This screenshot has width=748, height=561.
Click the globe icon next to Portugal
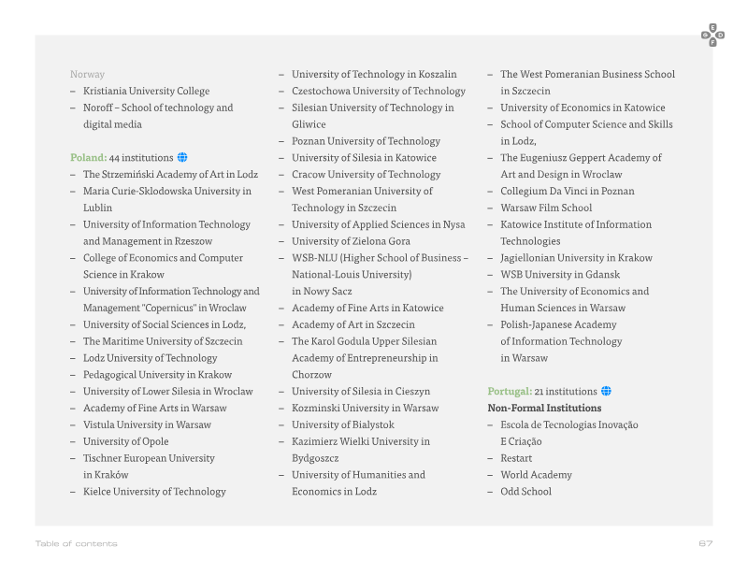[606, 391]
